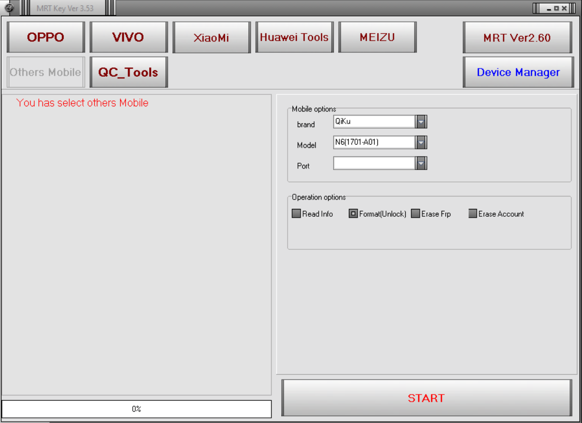
Task: Switch to MEIZU section
Action: [x=377, y=37]
